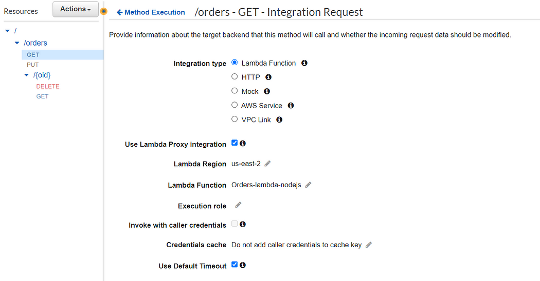540x281 pixels.
Task: Show info for Lambda Function integration type
Action: [304, 63]
